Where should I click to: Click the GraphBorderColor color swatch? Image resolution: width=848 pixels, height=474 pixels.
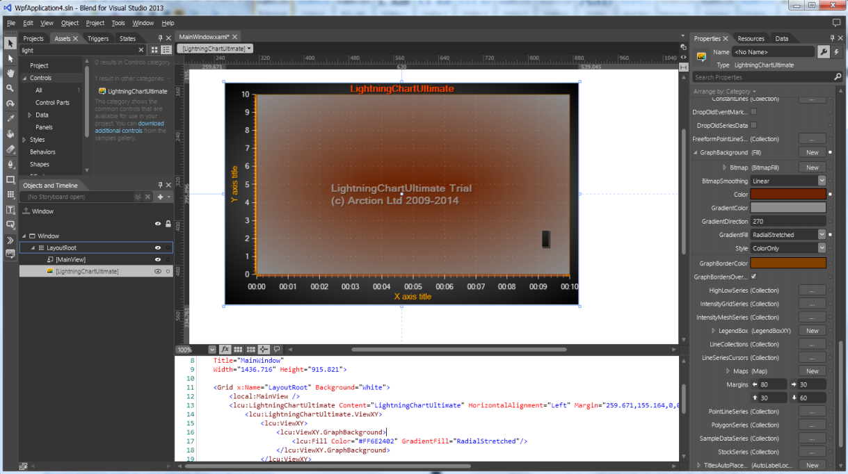(x=788, y=263)
